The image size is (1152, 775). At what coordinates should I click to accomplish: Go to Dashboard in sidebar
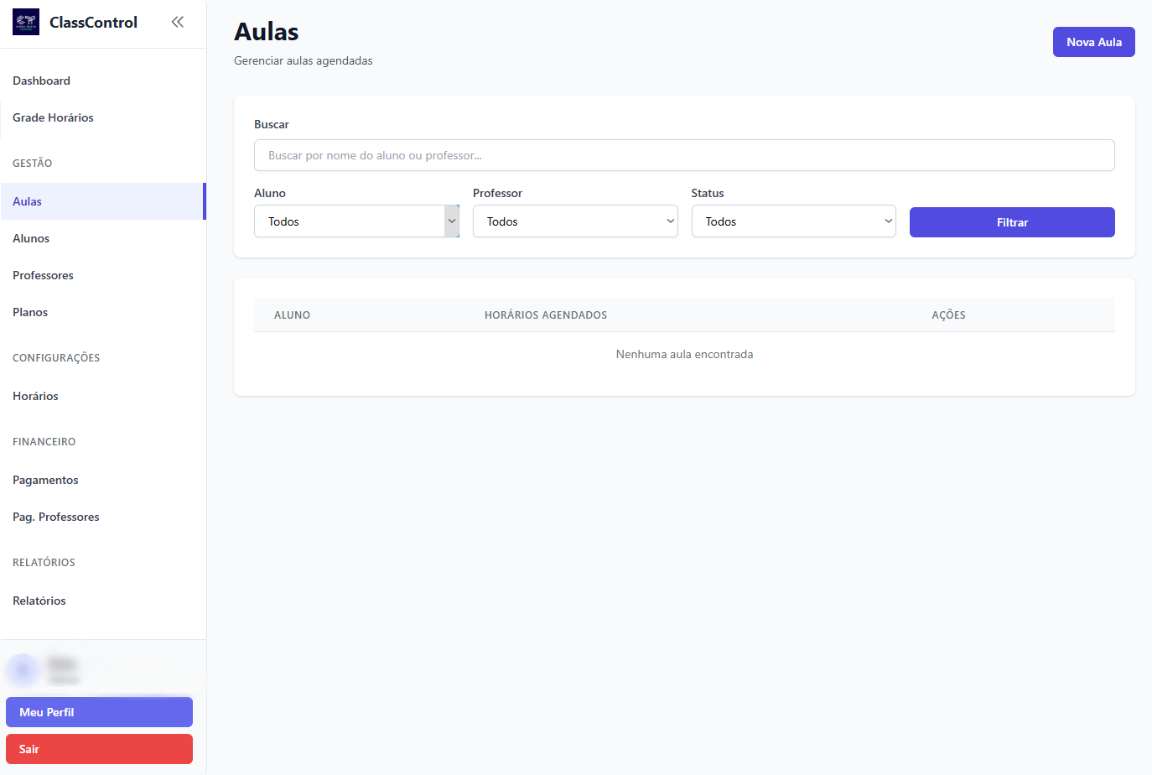tap(42, 81)
